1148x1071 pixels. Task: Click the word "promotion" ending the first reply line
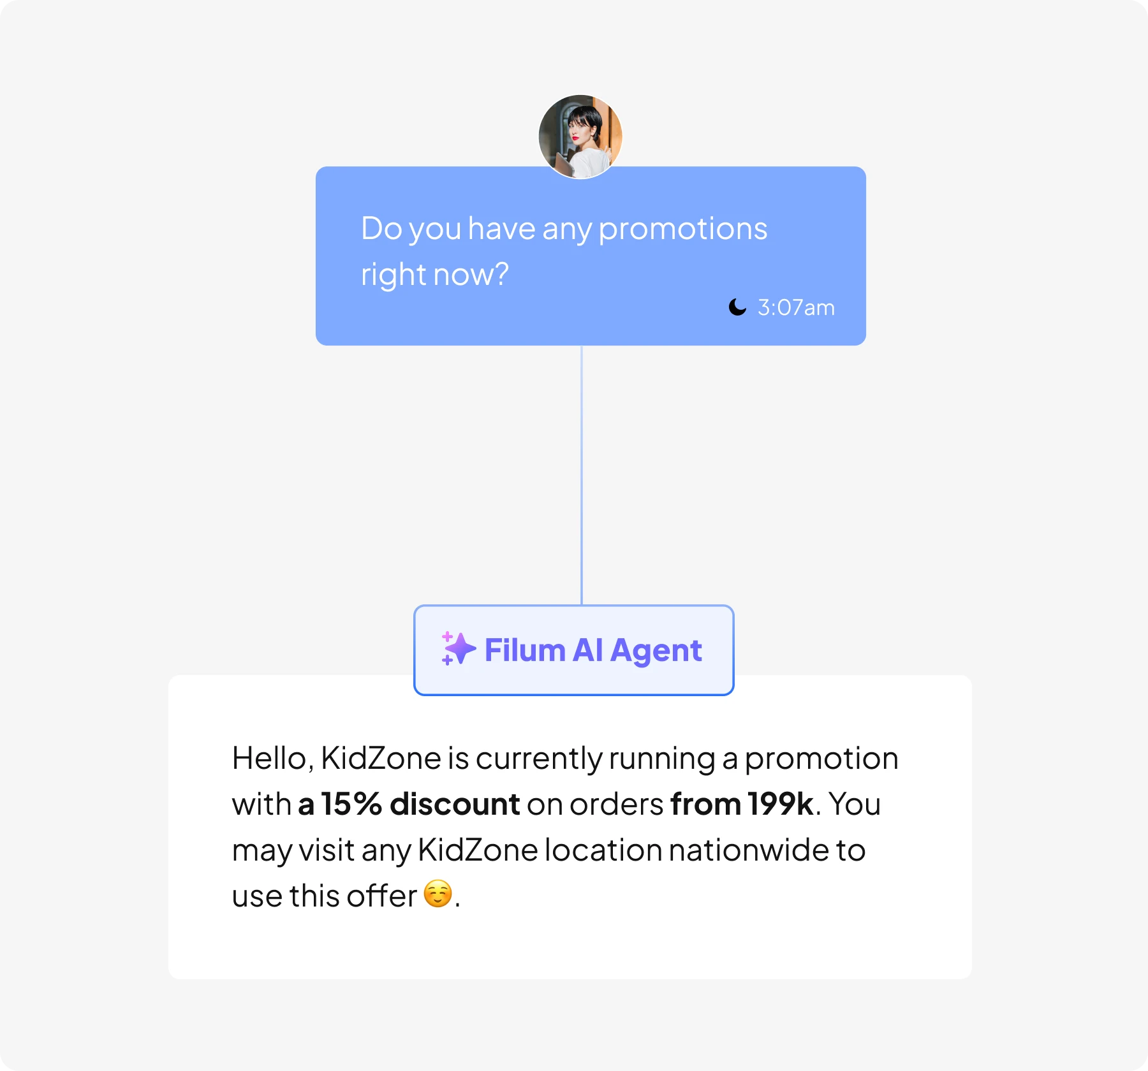821,759
